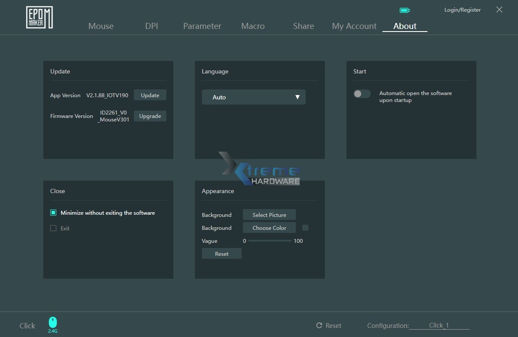This screenshot has width=518, height=337.
Task: Click the battery status icon
Action: click(x=405, y=10)
